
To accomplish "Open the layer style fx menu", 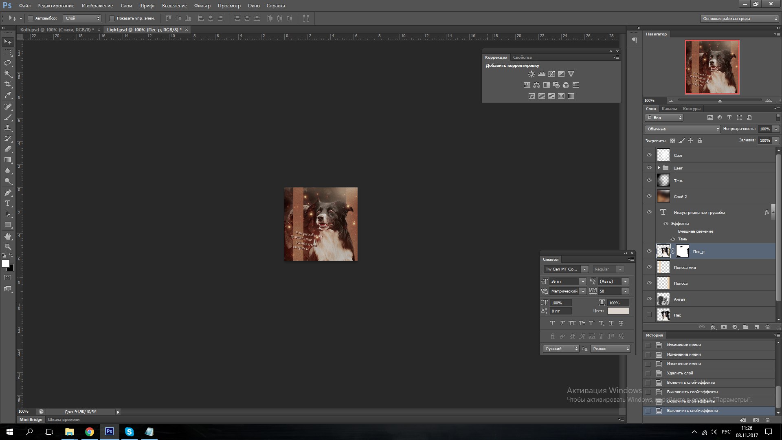I will [713, 327].
